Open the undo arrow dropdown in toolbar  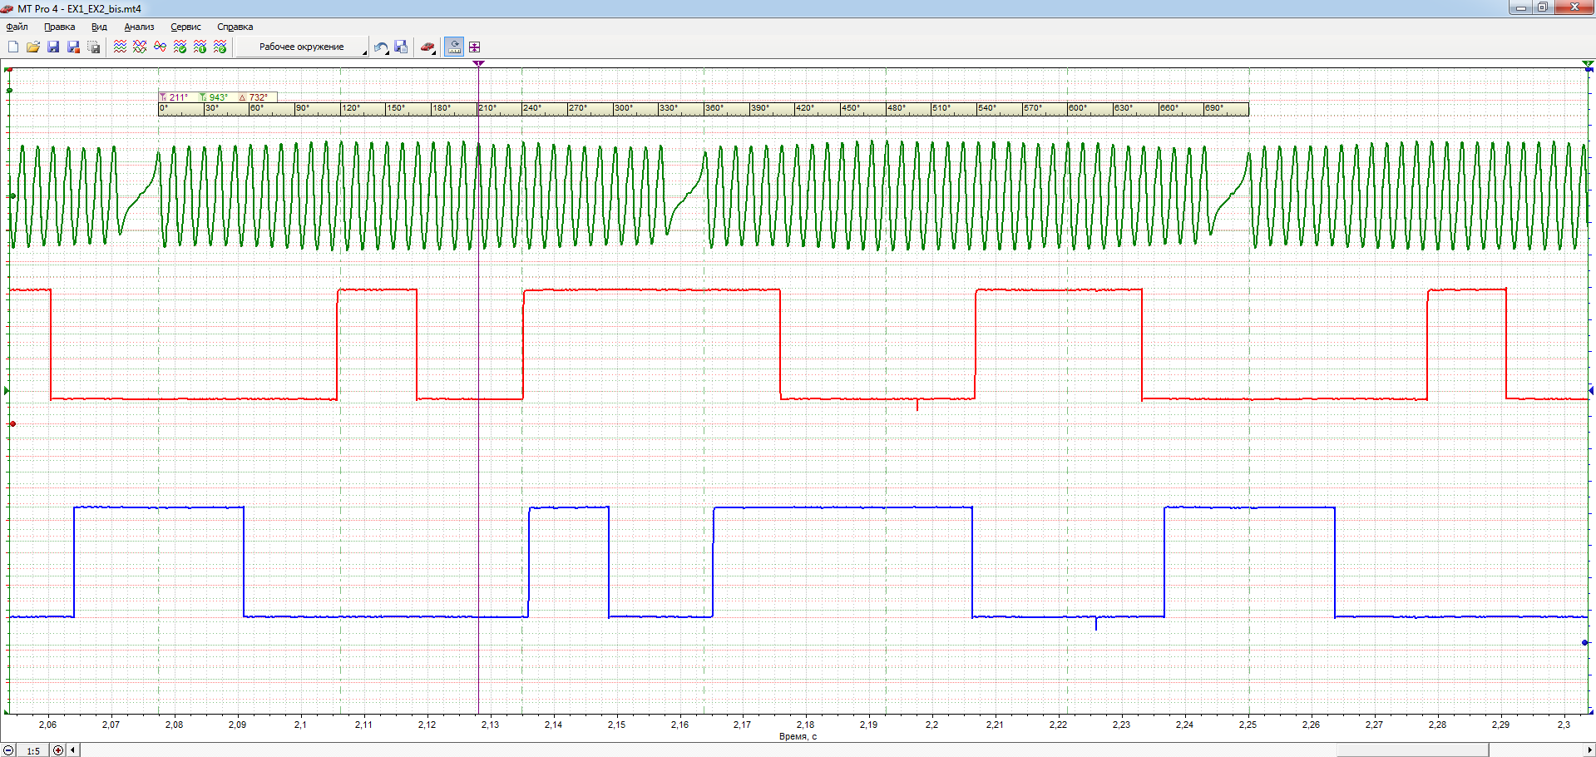tap(381, 47)
